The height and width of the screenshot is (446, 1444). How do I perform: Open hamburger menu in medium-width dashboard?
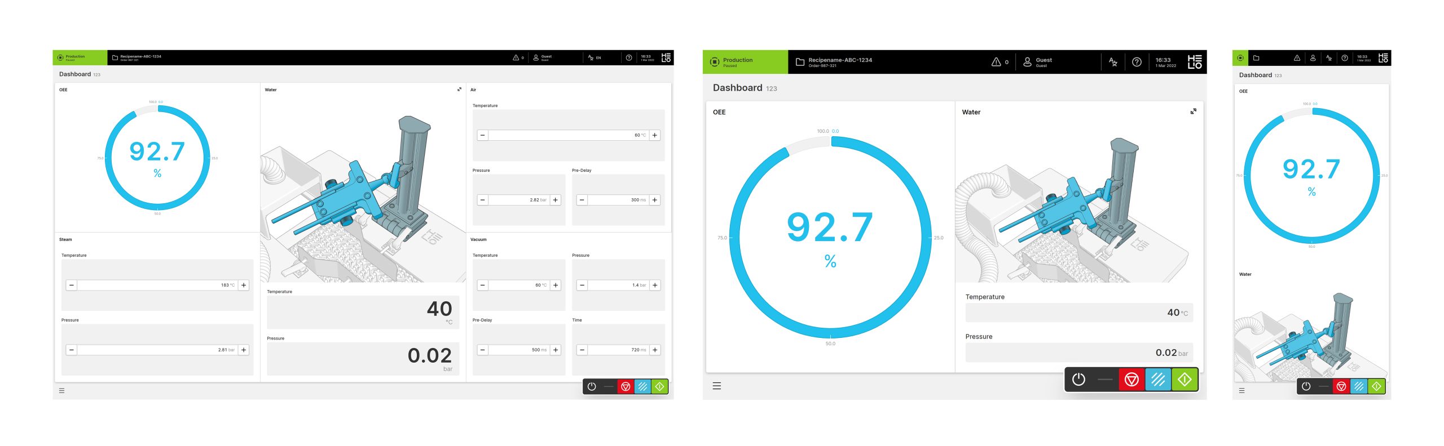[x=716, y=386]
